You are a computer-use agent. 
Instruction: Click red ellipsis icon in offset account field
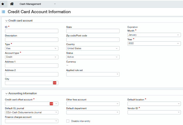click(51, 104)
